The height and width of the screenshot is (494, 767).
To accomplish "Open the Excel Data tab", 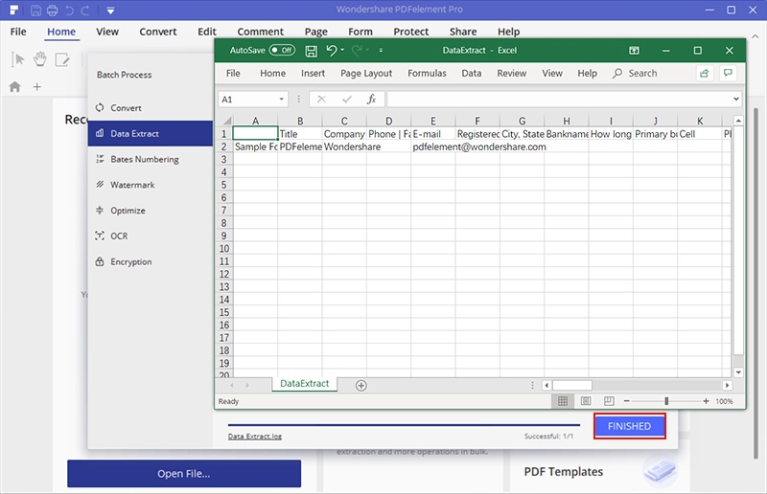I will click(472, 74).
